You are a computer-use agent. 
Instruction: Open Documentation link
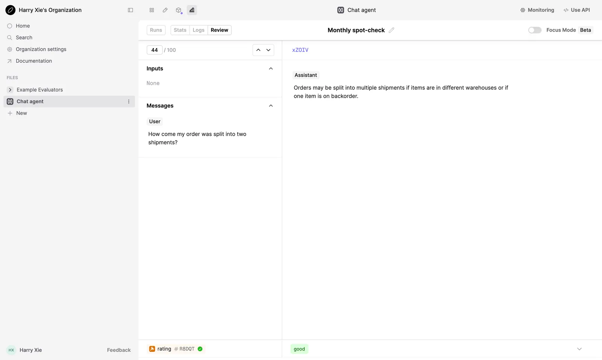point(34,61)
